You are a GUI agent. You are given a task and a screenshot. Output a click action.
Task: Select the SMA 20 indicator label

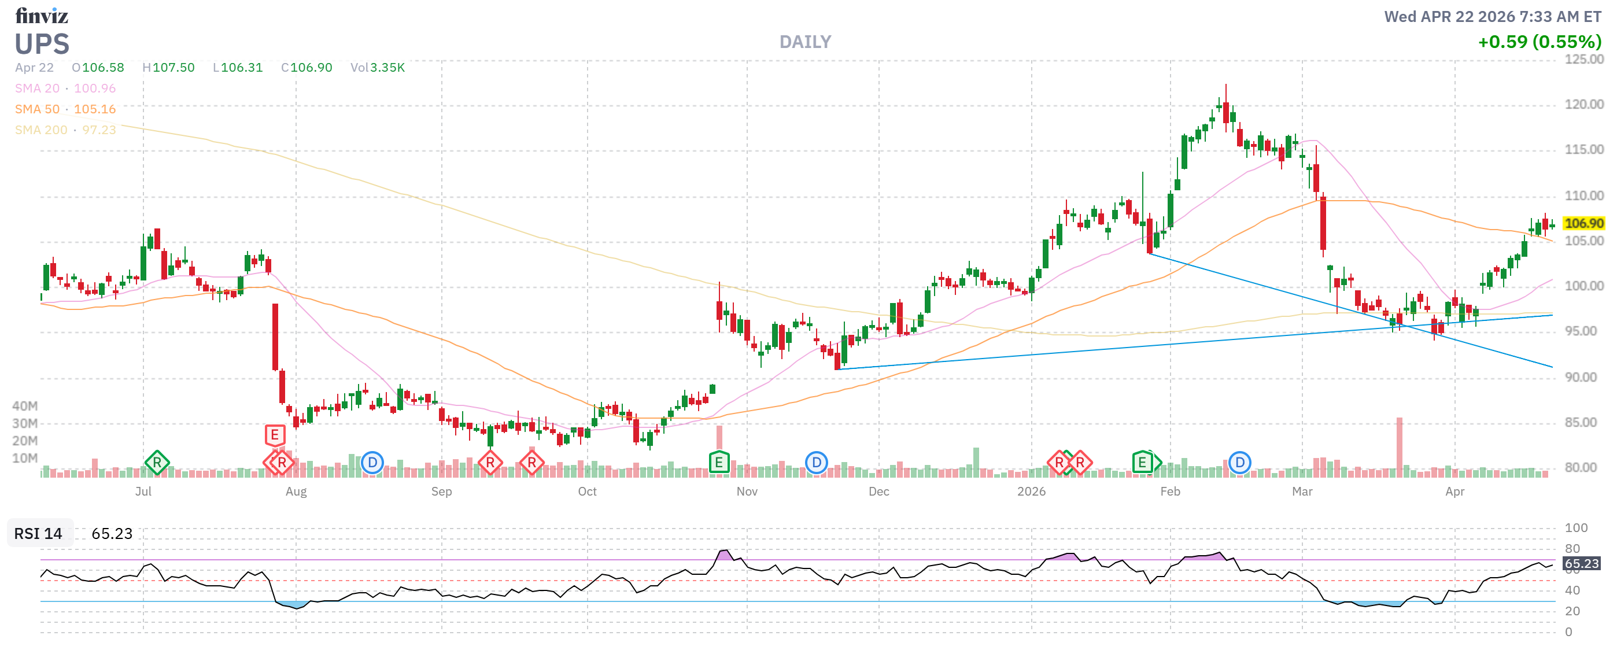coord(38,88)
